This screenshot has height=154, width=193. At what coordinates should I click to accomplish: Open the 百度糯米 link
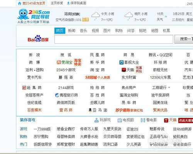point(34,110)
